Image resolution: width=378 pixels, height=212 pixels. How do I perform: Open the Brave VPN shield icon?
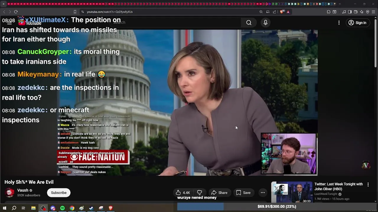(x=368, y=12)
